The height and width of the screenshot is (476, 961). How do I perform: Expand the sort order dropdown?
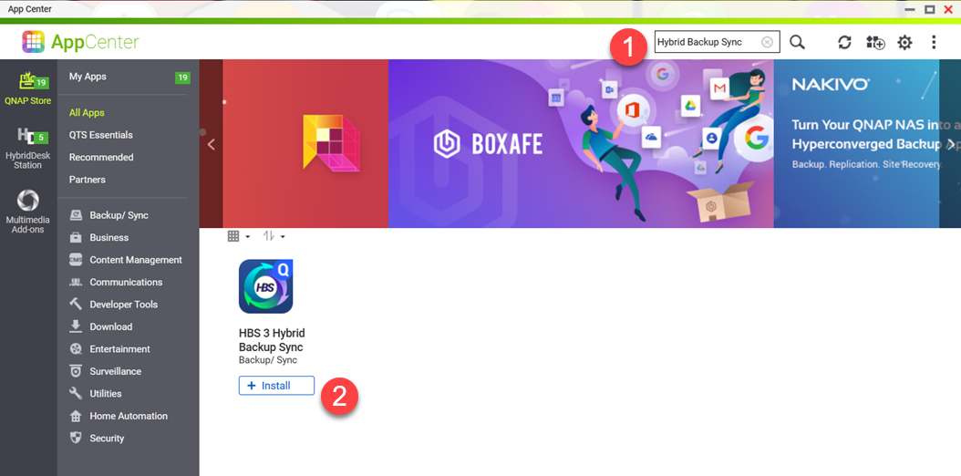pyautogui.click(x=274, y=236)
